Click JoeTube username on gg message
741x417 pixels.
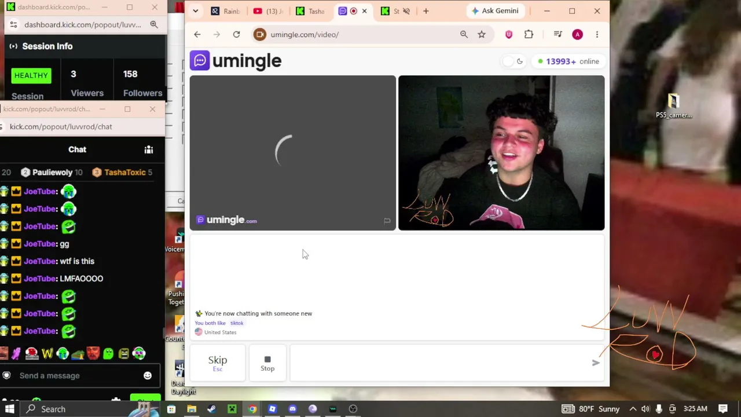pos(41,244)
